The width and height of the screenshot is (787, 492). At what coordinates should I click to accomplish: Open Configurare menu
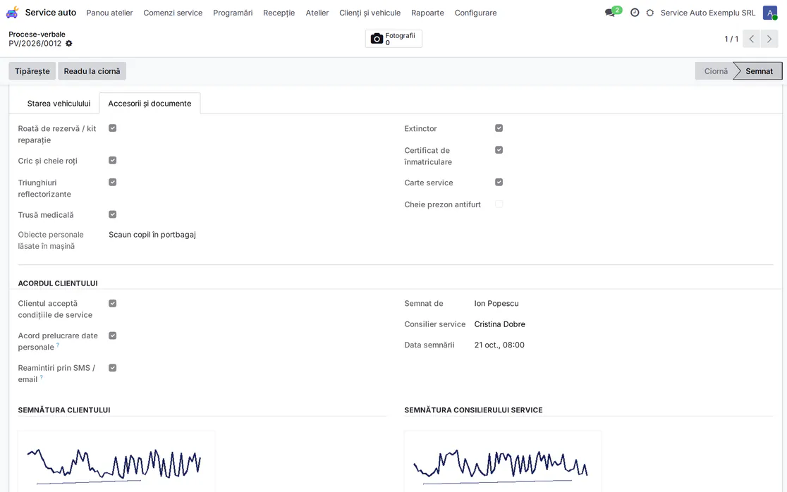(x=476, y=13)
